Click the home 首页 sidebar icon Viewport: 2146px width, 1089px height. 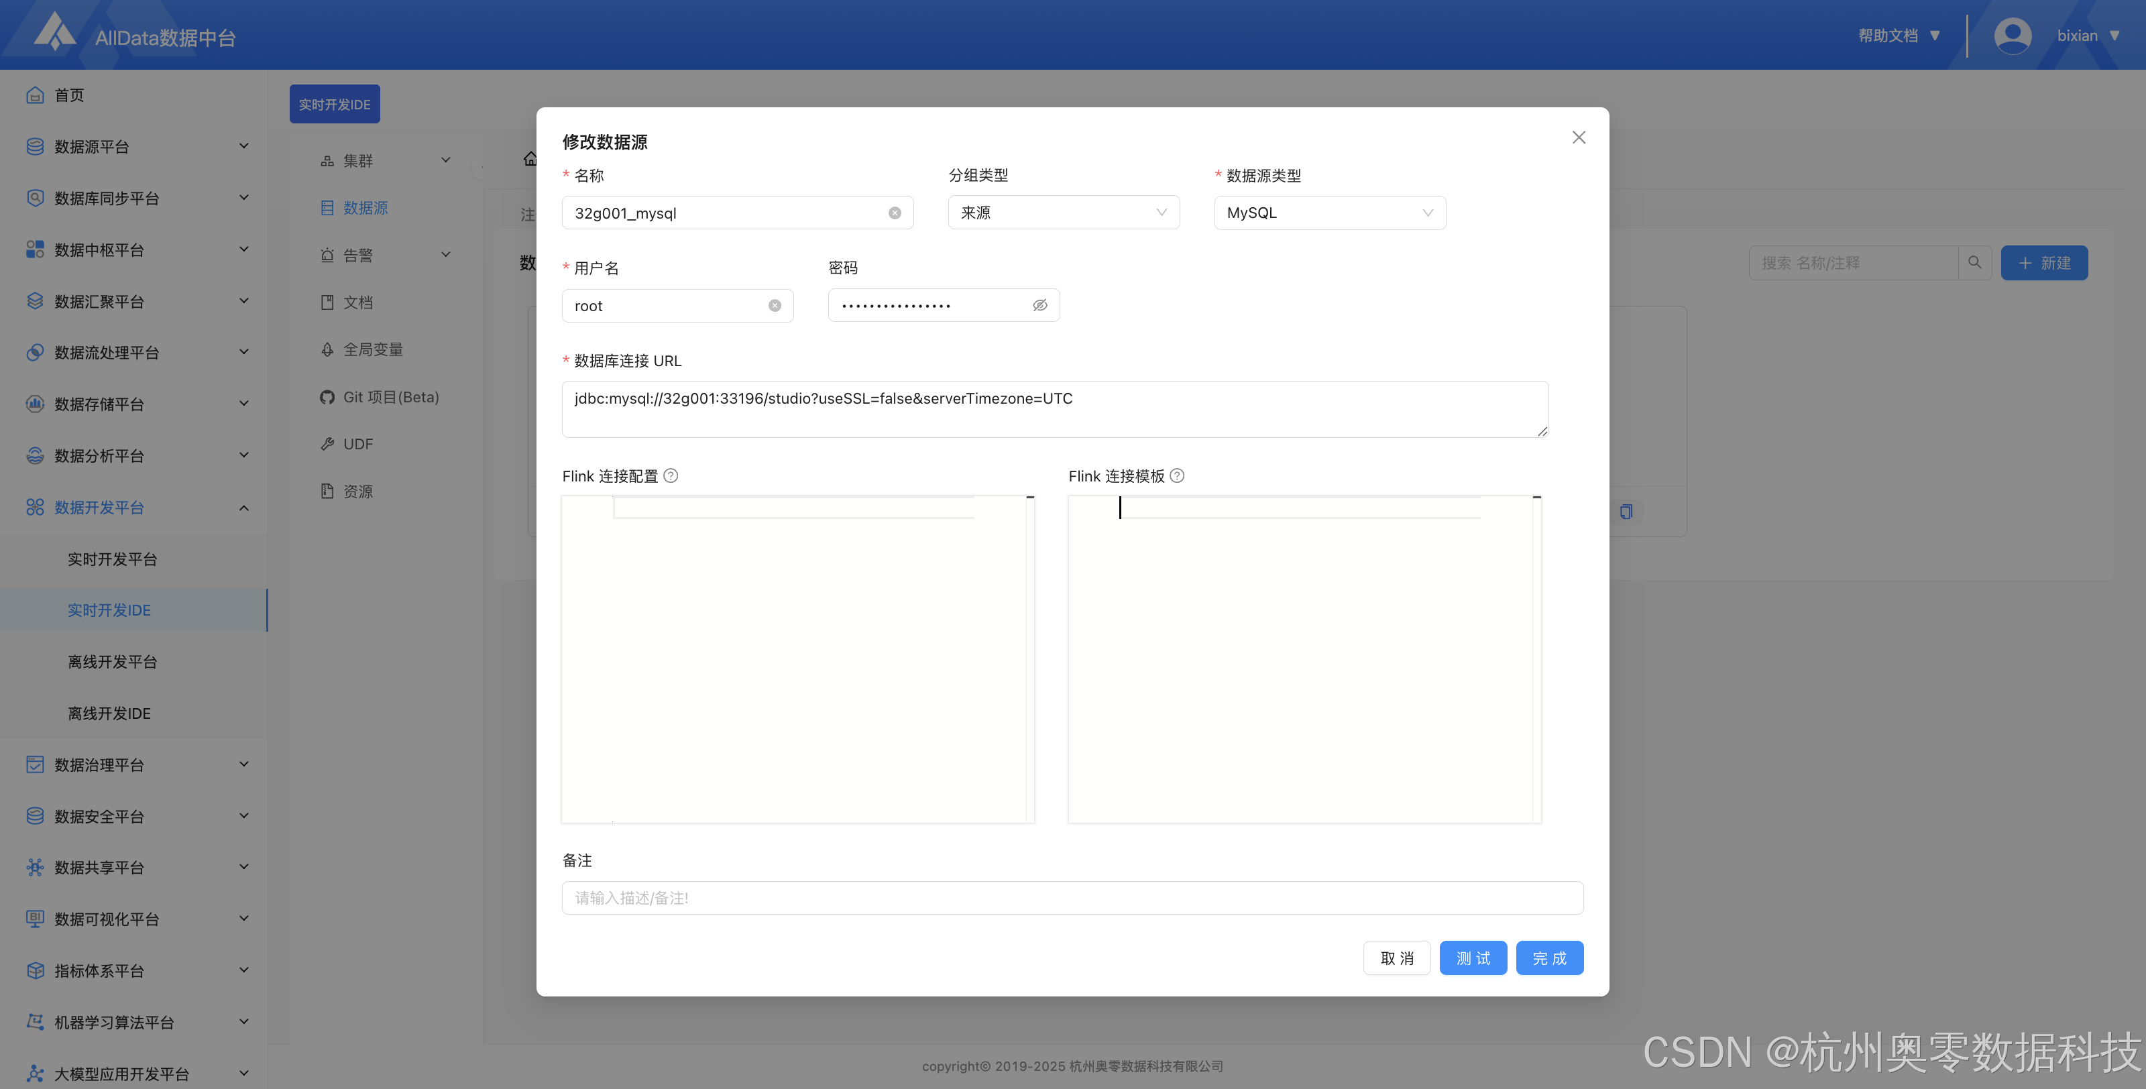(x=35, y=95)
